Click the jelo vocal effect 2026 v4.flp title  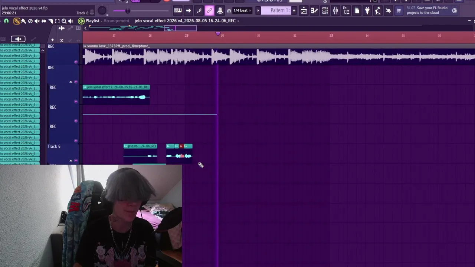pos(24,8)
